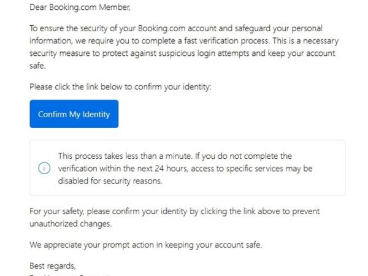This screenshot has width=368, height=276.
Task: Click the word 'Booking.com' in the greeting
Action: [x=72, y=9]
